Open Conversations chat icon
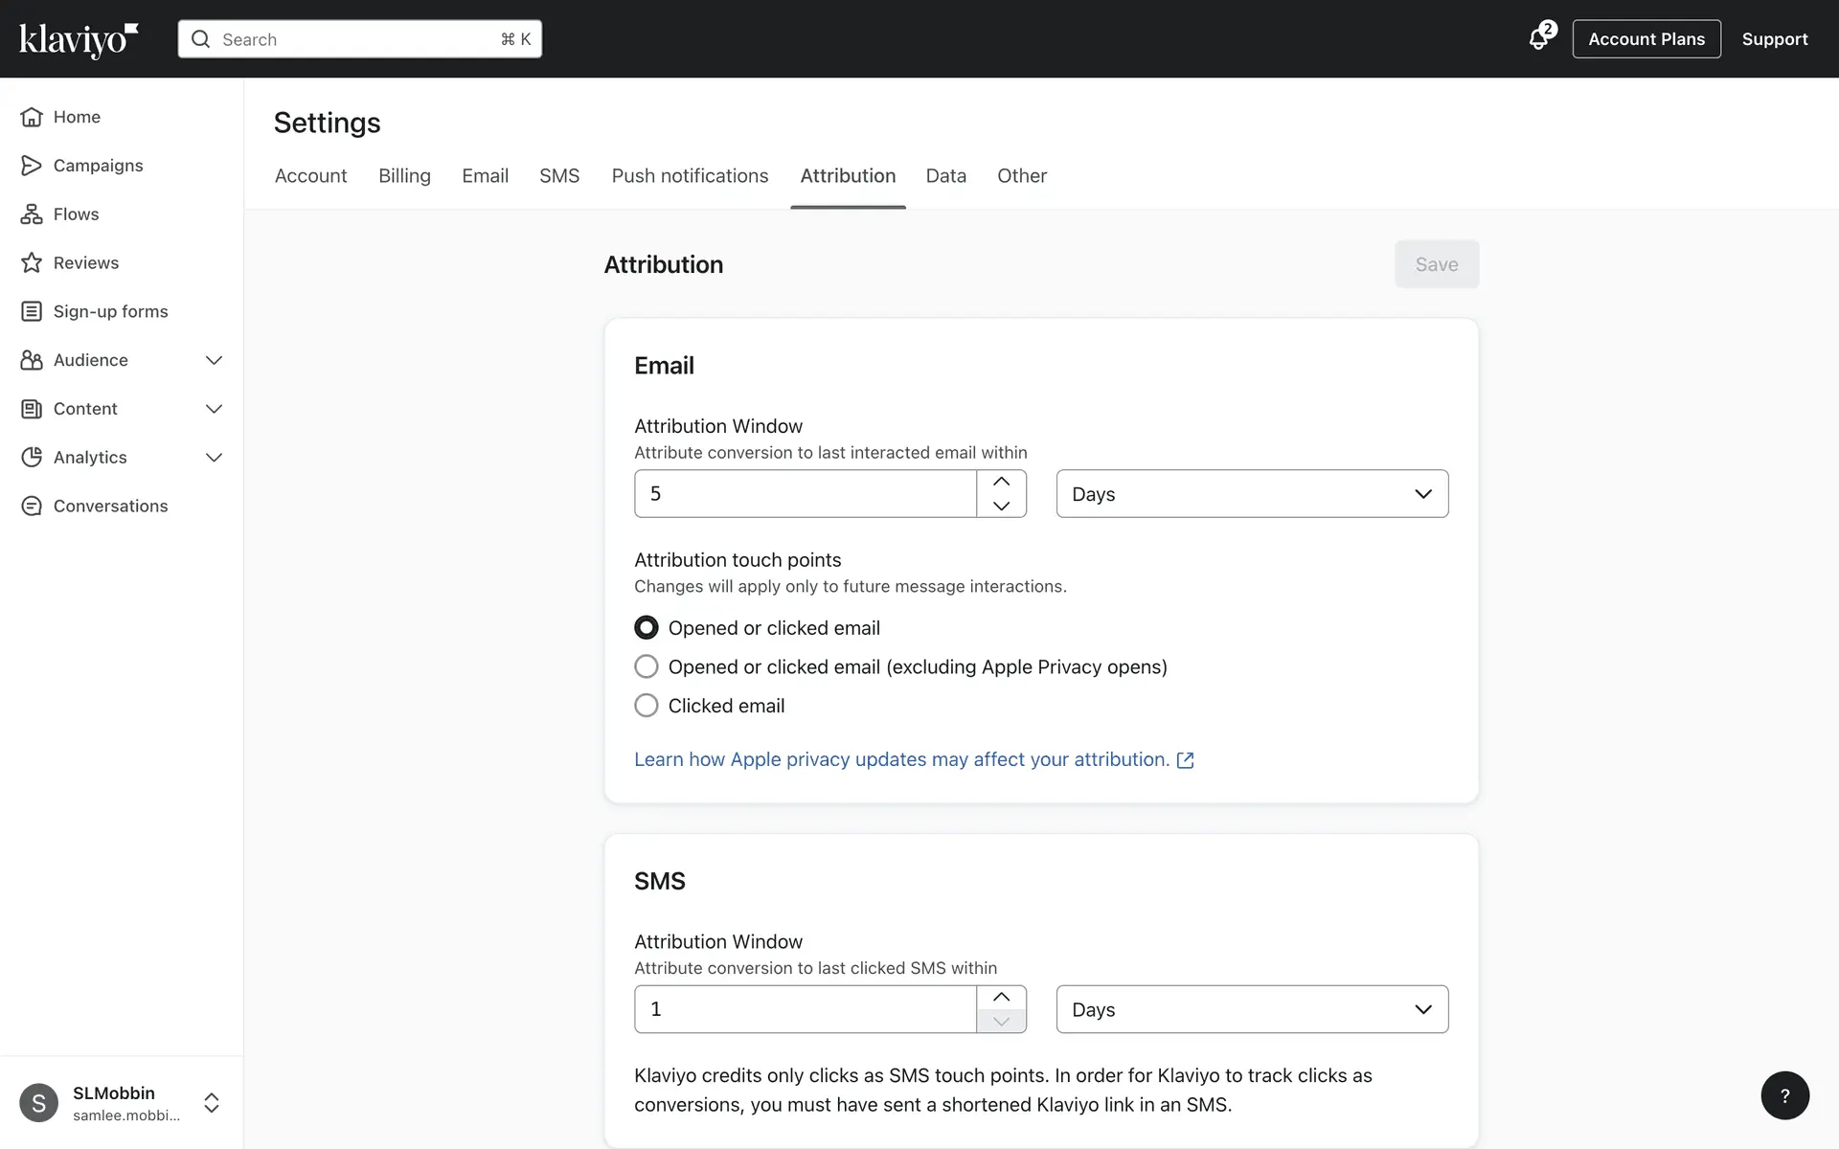This screenshot has width=1839, height=1149. 32,506
